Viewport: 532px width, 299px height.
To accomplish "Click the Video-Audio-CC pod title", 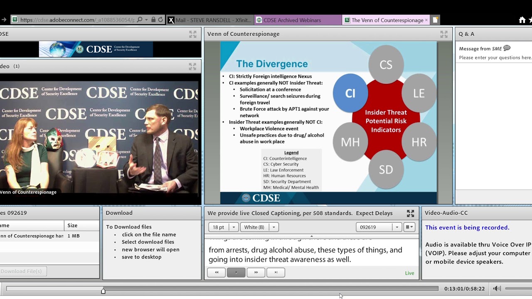I will click(446, 213).
